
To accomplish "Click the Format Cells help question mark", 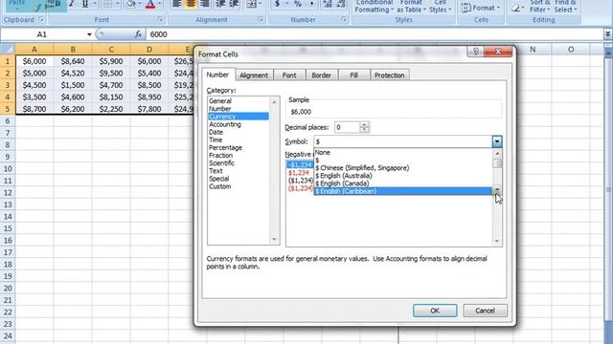I will point(475,51).
